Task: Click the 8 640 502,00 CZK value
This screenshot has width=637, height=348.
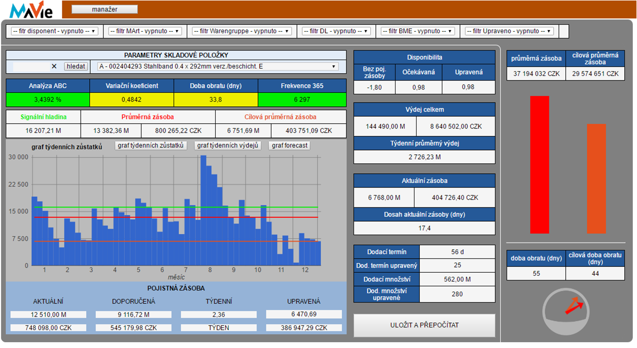Action: pos(456,126)
